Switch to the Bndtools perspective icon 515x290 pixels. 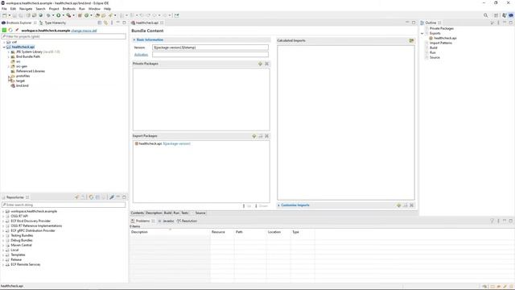[x=511, y=15]
